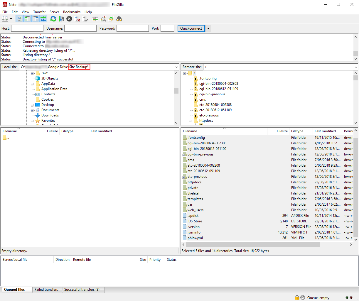Click the message log vertical scrollbar
Image resolution: width=359 pixels, height=301 pixels.
click(x=356, y=53)
